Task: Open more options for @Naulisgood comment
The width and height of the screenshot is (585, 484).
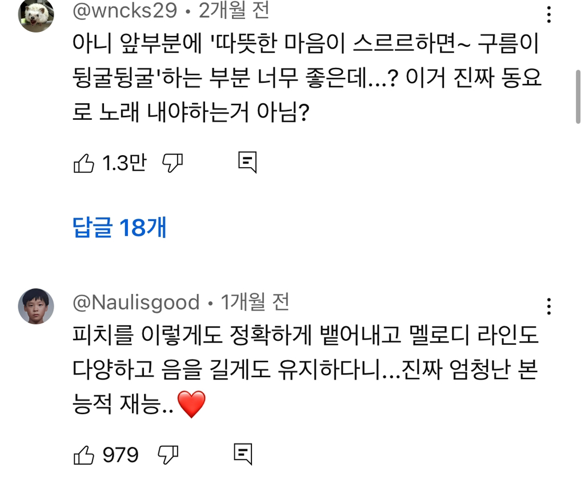Action: [549, 306]
